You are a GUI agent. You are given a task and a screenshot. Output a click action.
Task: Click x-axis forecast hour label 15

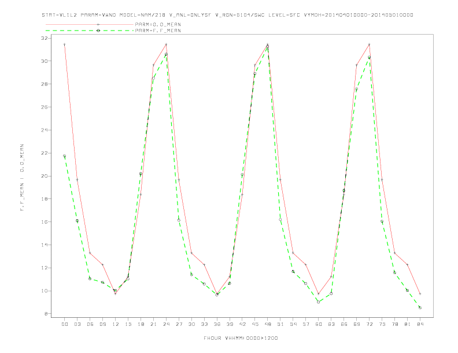(x=128, y=324)
